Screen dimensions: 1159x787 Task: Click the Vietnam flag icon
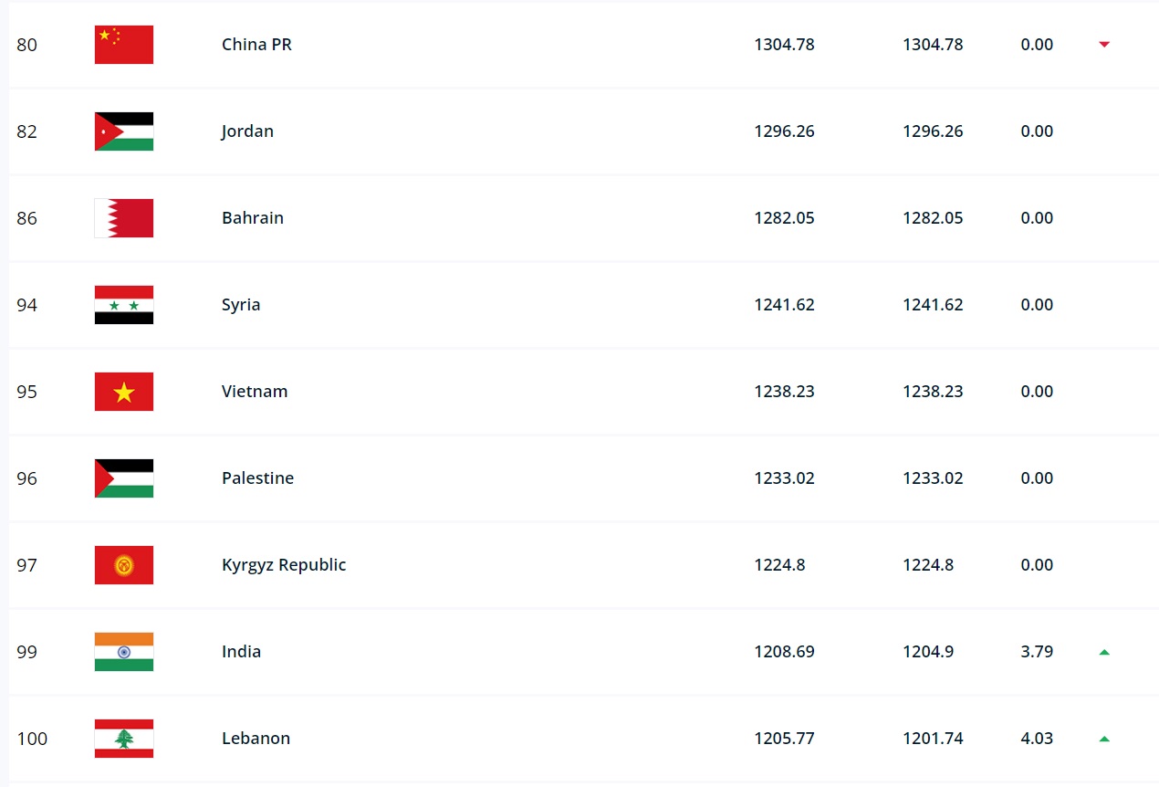(124, 392)
